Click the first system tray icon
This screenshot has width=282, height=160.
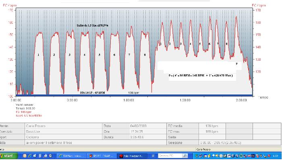tap(197, 156)
